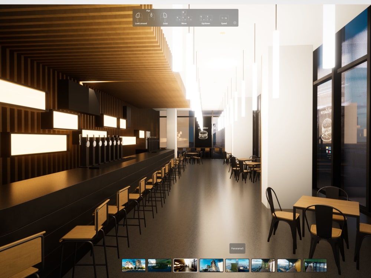The image size is (371, 278).
Task: Click the E key icon for Up/down
Action: (209, 18)
